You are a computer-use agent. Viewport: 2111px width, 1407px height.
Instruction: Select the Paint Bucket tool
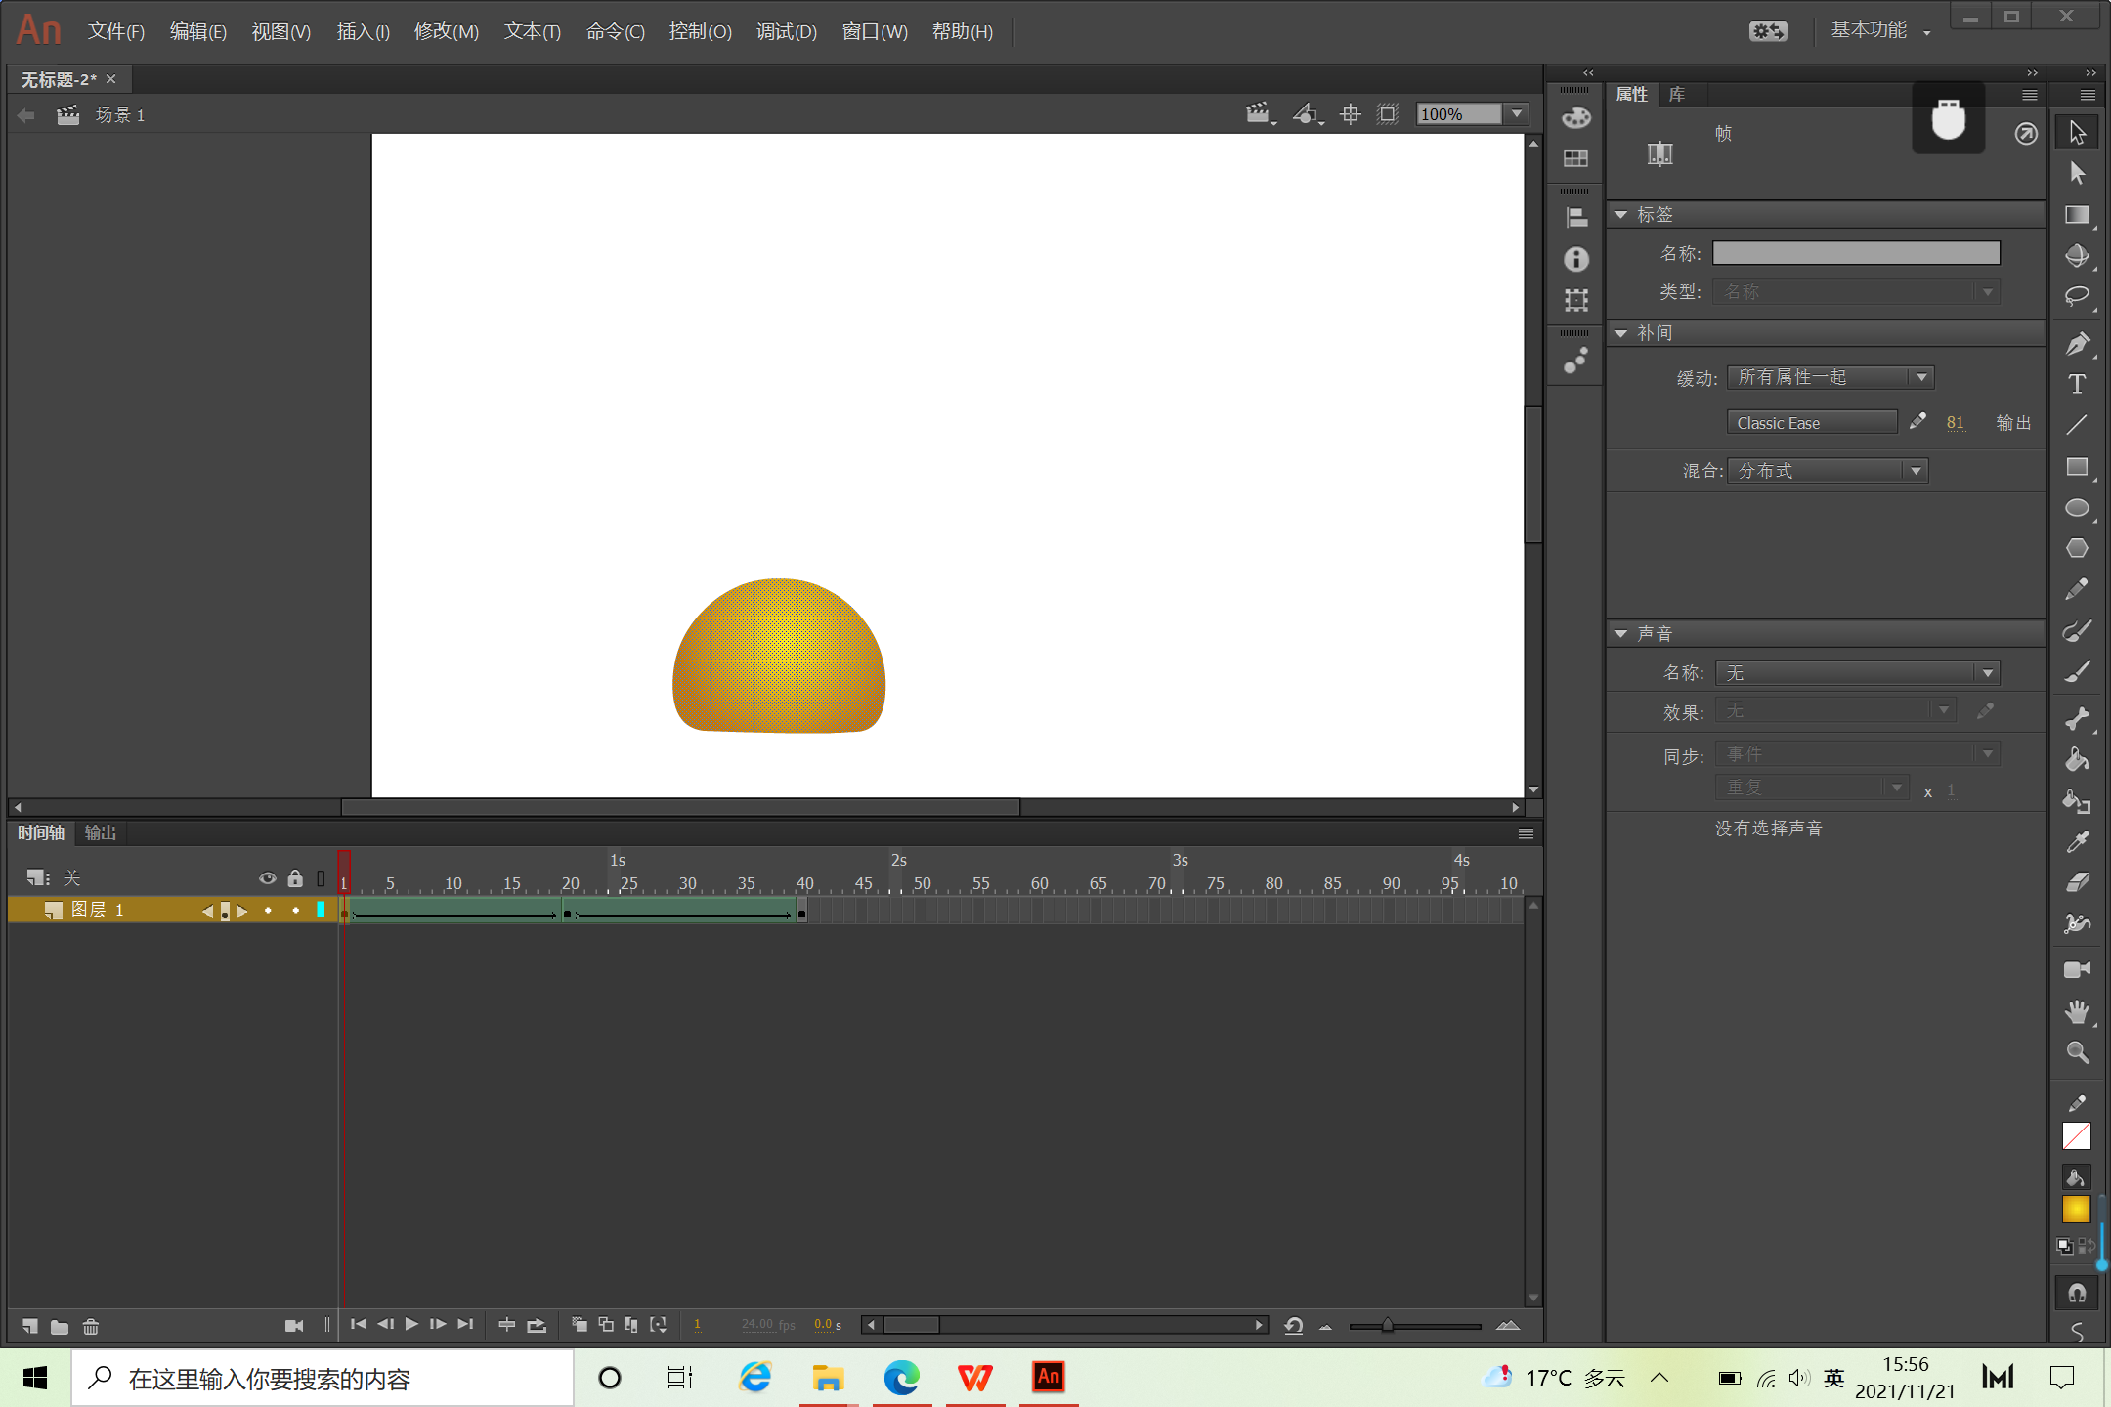(2077, 760)
